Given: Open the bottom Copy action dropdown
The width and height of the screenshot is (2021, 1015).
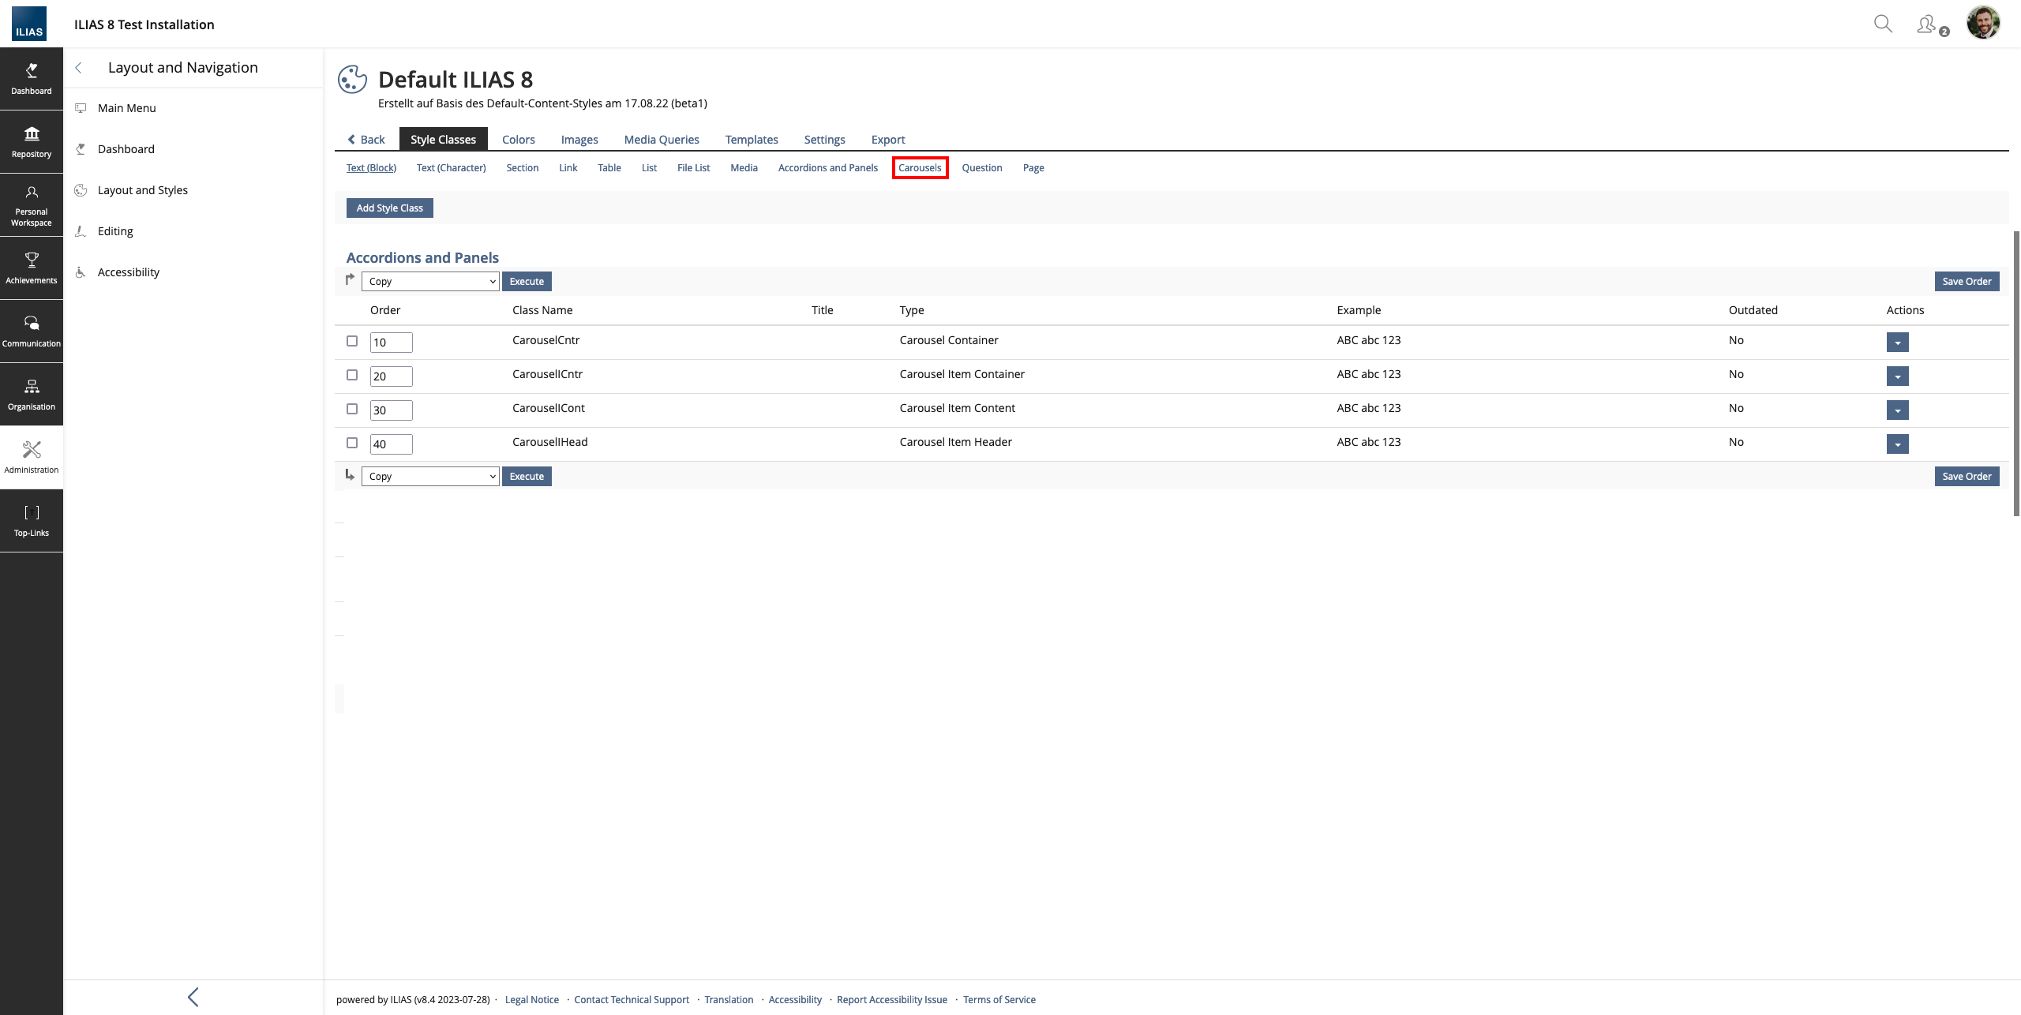Looking at the screenshot, I should click(x=430, y=476).
